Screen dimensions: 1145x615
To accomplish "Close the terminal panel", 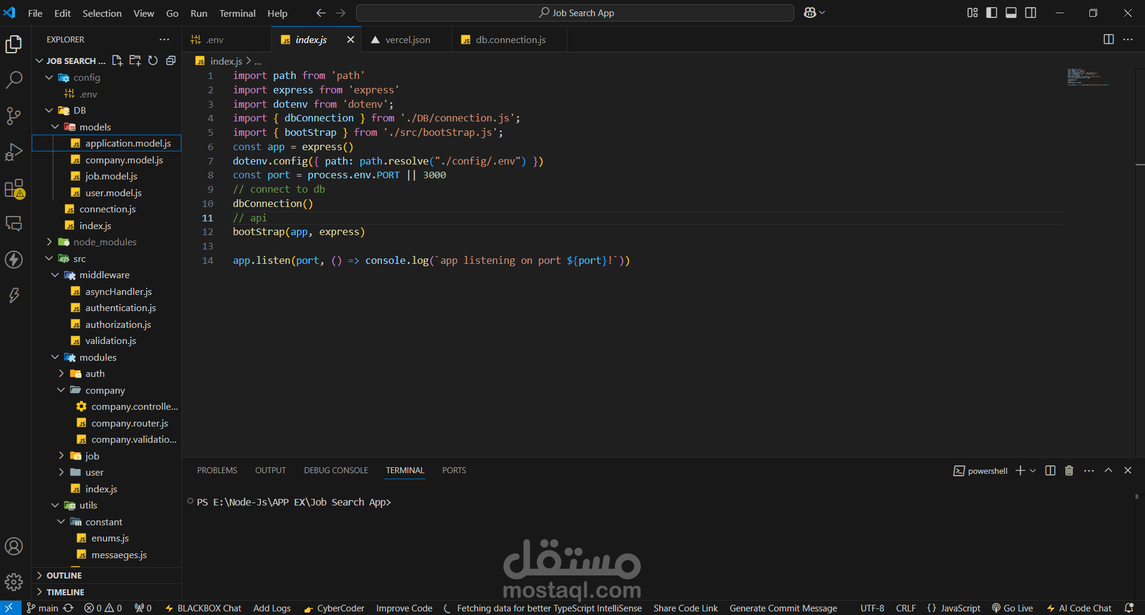I will (x=1128, y=471).
